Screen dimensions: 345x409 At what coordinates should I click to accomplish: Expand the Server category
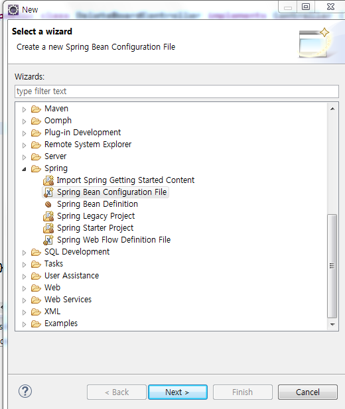(24, 157)
